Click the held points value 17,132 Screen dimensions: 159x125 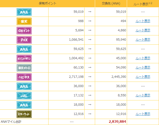[78, 95]
